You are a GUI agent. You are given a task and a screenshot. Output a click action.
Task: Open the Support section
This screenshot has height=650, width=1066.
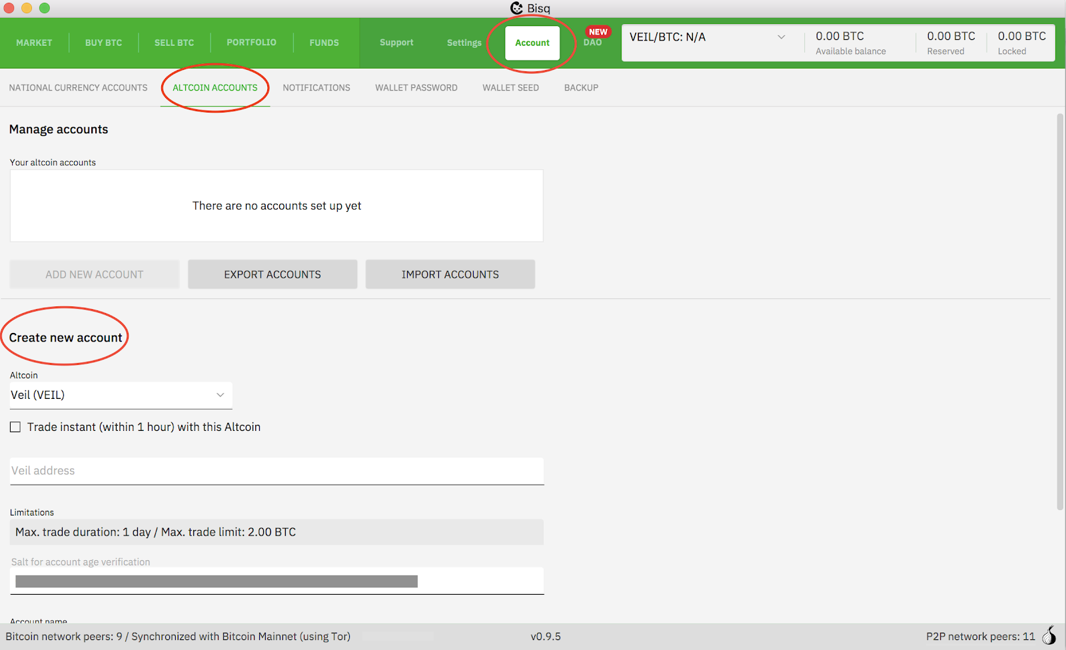(x=396, y=43)
